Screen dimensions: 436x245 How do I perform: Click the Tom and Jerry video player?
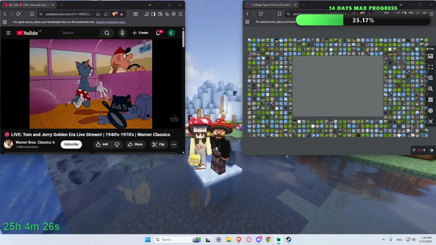coord(91,84)
